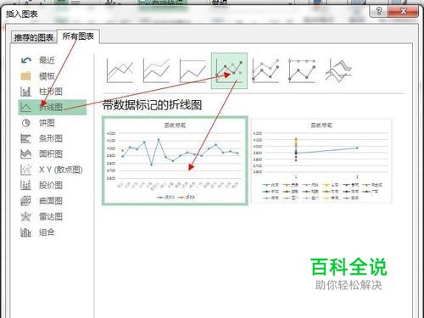Select the 3-D line chart subtype
Screen dimensions: 424x318
point(338,70)
